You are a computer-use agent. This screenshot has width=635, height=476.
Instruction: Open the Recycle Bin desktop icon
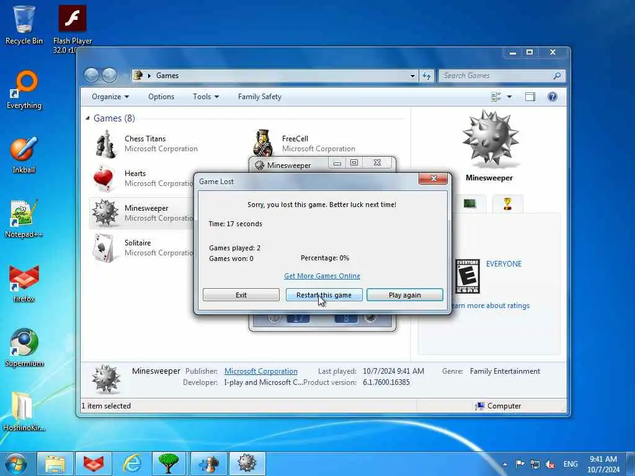point(24,24)
